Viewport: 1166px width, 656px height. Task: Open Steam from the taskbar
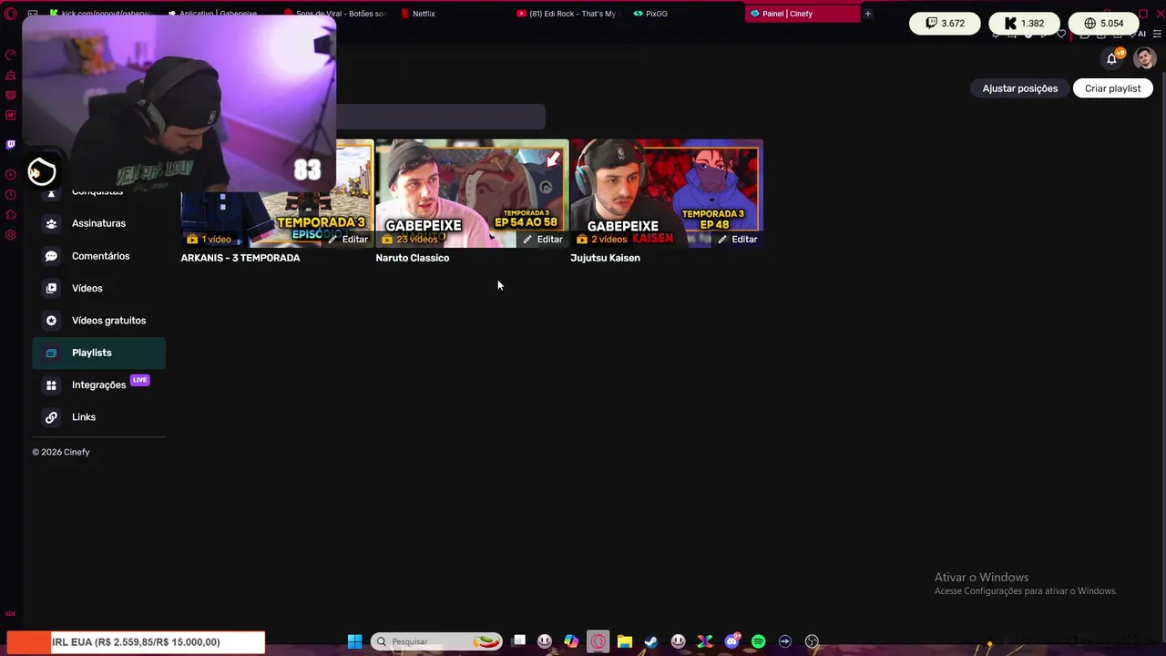tap(651, 641)
